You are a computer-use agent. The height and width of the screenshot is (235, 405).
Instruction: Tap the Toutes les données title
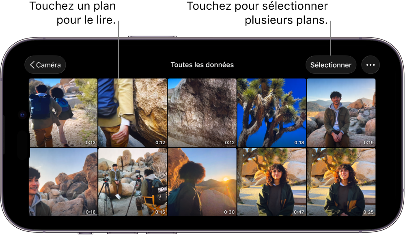point(202,65)
